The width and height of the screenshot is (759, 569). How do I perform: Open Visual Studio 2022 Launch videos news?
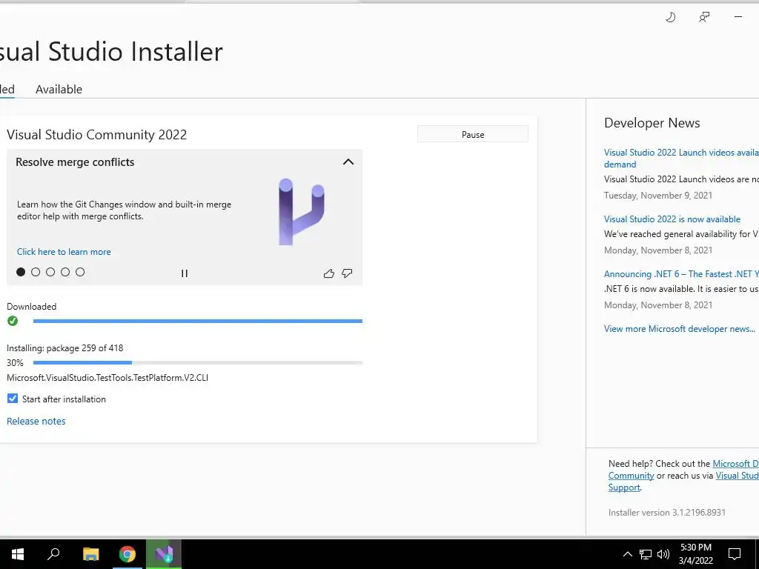(x=681, y=159)
